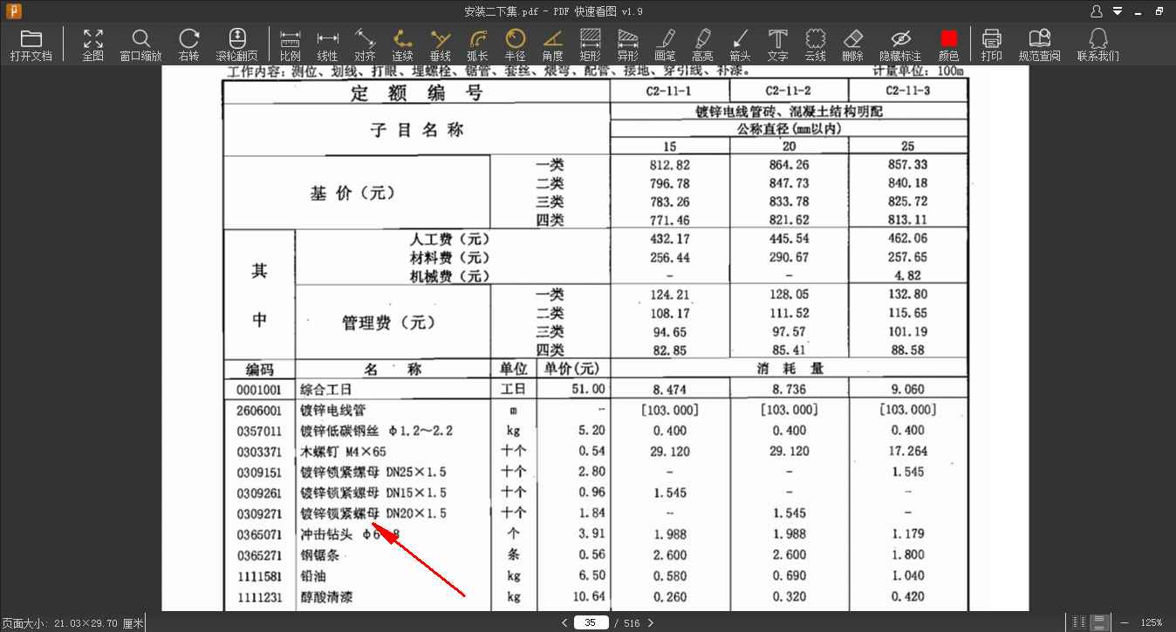Print the document with 打印
This screenshot has width=1176, height=632.
coord(992,45)
